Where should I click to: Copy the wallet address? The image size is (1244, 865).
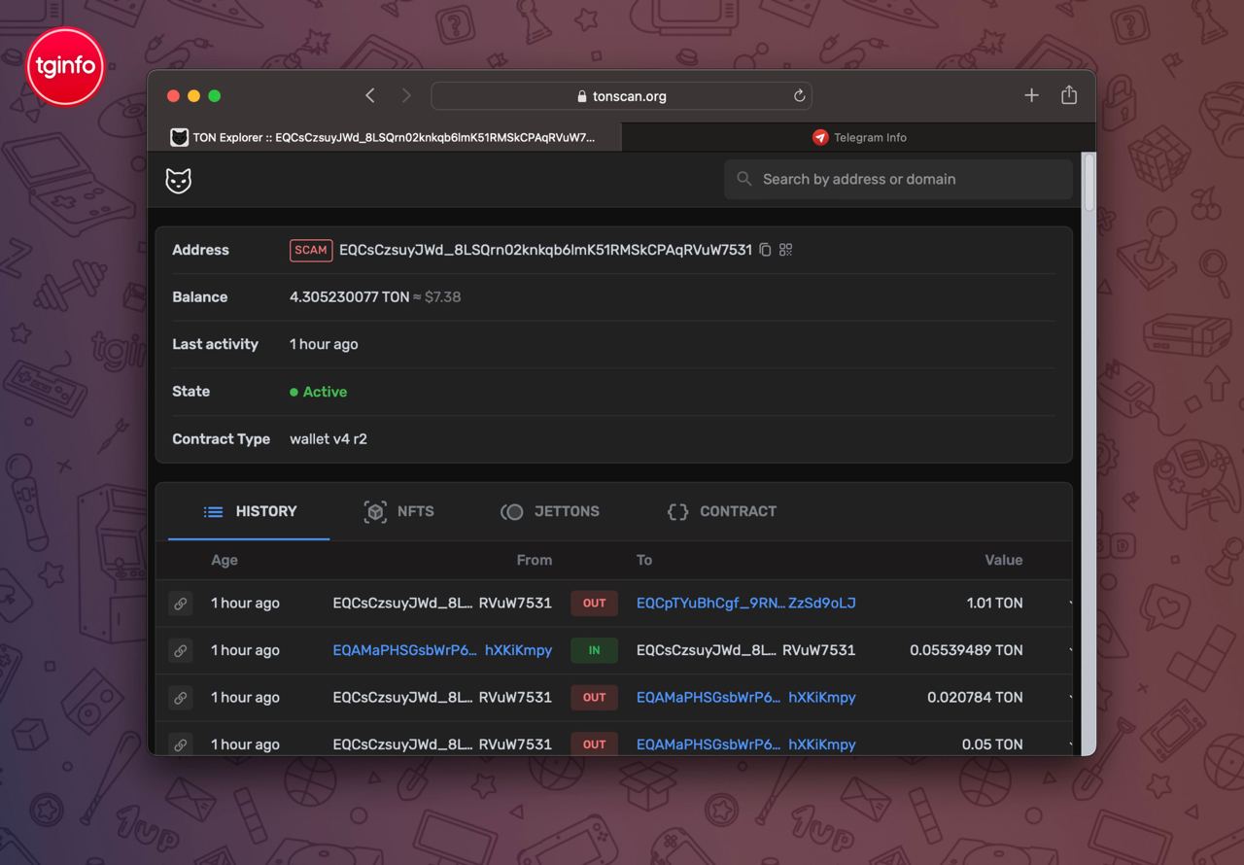point(765,250)
